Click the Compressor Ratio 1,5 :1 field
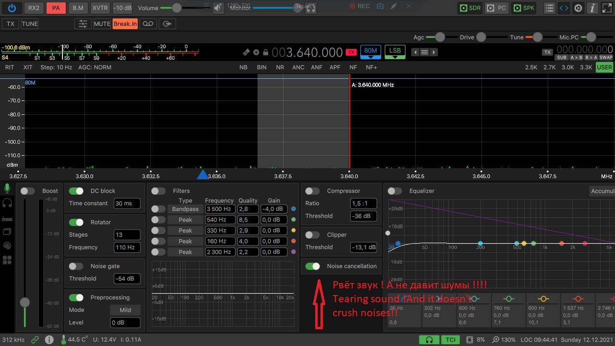 click(x=364, y=203)
